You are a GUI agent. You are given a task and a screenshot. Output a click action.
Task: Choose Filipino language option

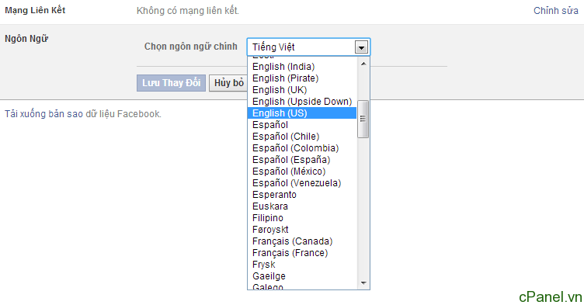[302, 218]
